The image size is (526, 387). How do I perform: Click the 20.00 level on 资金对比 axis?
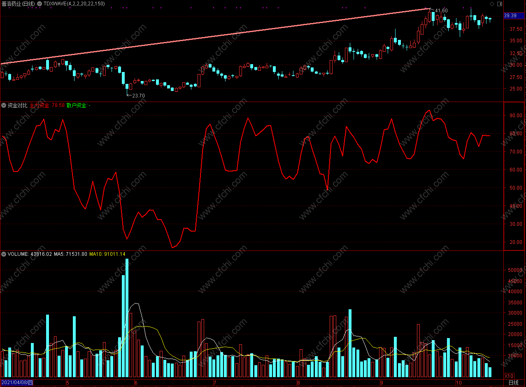coord(516,242)
